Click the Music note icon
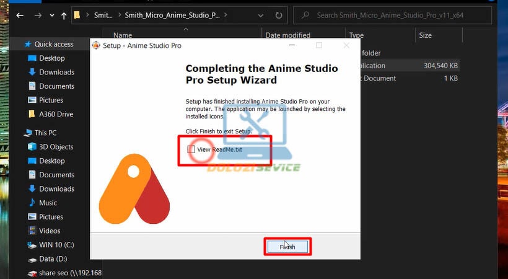 click(32, 203)
